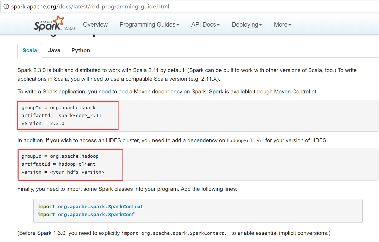Select the Scala language tab

tap(30, 50)
